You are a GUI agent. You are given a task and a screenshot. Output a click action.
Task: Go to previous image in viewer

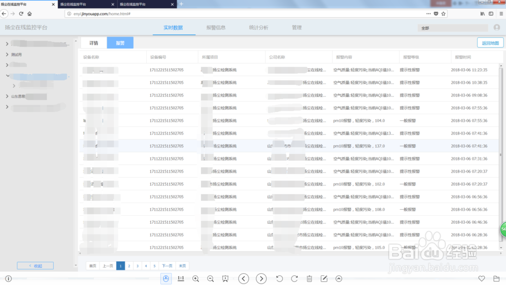[244, 278]
